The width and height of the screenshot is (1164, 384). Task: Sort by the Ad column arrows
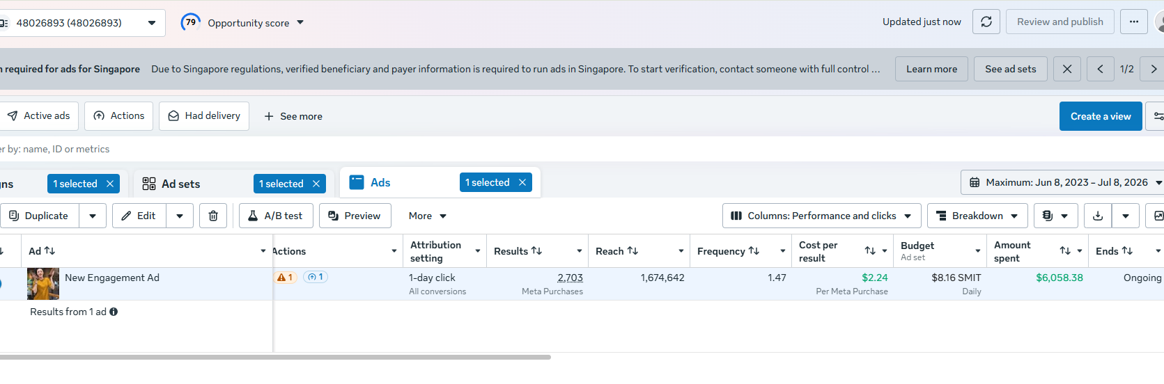49,250
